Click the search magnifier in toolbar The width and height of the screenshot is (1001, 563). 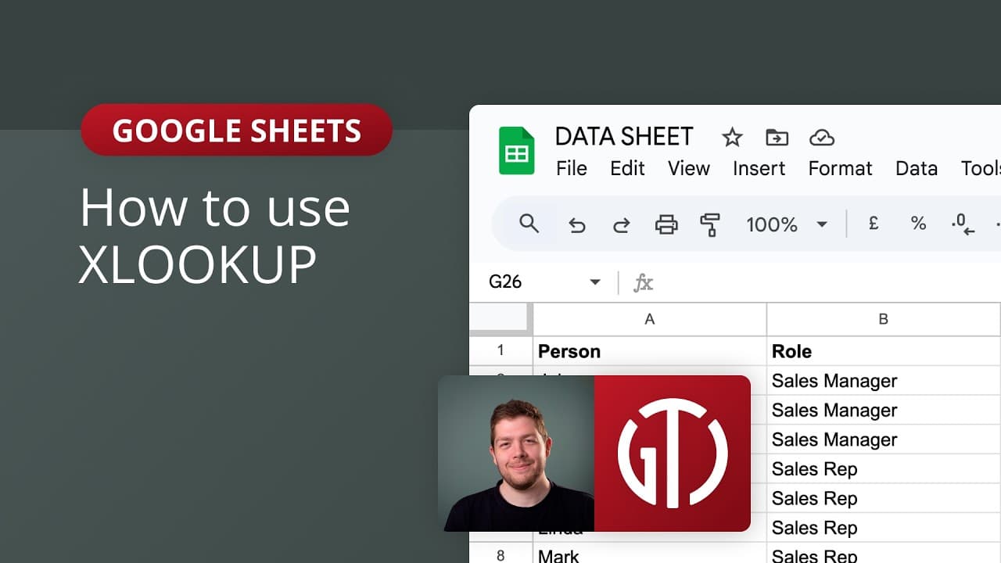(x=529, y=224)
